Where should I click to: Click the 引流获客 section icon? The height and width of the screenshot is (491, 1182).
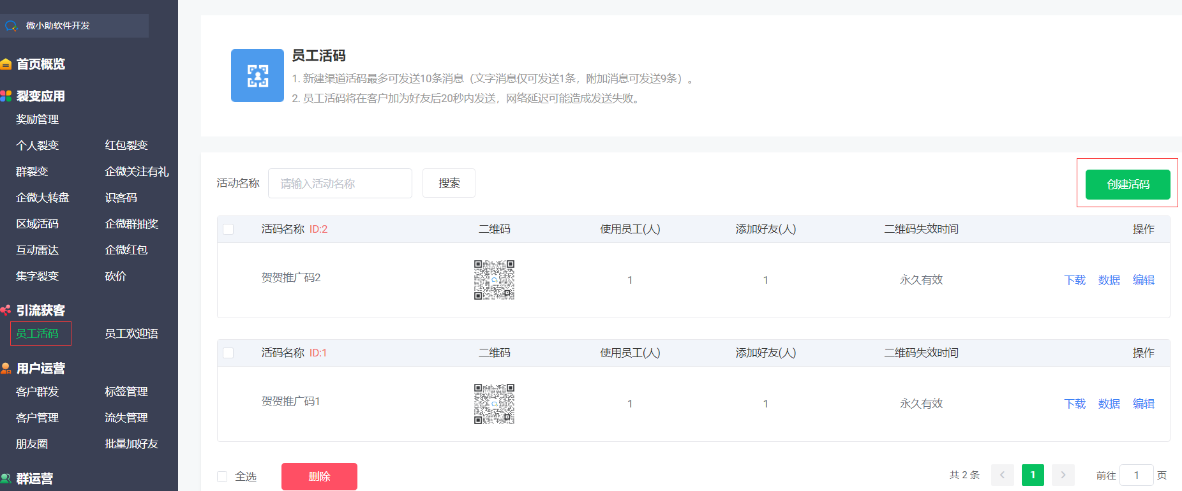pyautogui.click(x=6, y=311)
